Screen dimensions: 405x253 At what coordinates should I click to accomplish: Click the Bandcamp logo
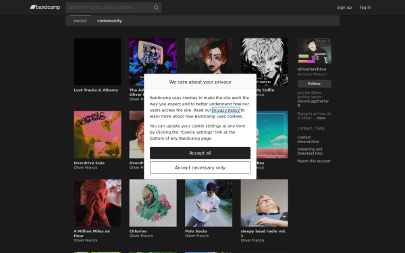point(45,7)
